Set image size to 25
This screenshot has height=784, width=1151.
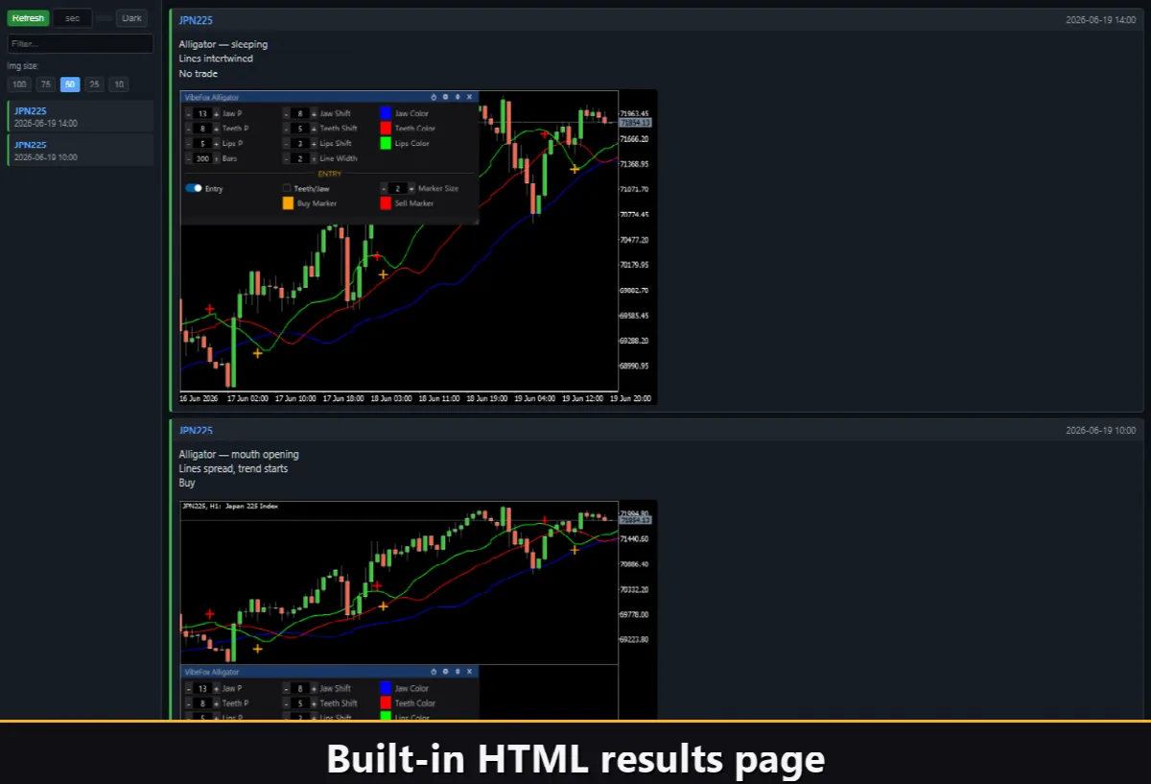[x=94, y=84]
